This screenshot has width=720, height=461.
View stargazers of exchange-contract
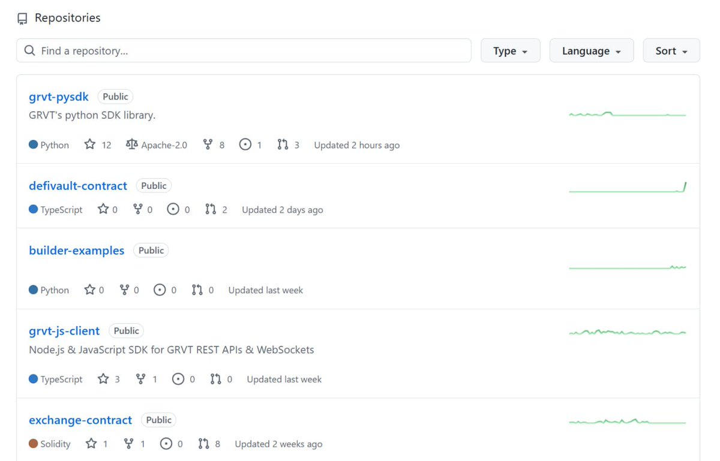(97, 444)
